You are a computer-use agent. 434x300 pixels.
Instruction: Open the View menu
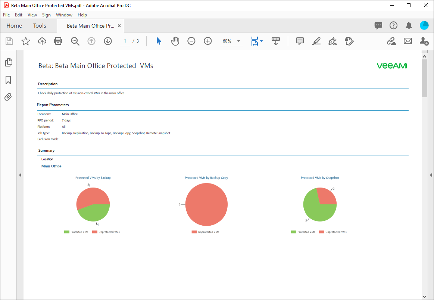[32, 15]
